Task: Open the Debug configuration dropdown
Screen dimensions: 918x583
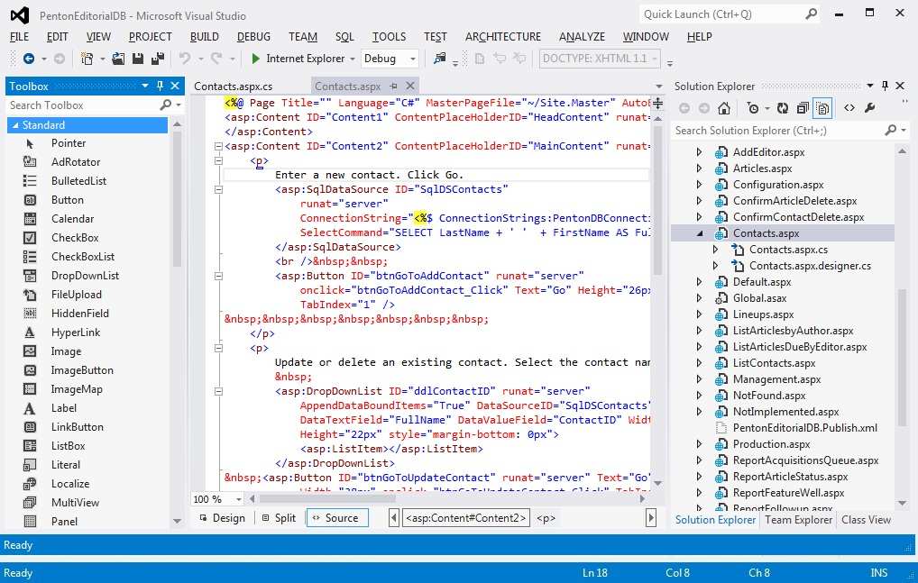Action: [x=388, y=58]
